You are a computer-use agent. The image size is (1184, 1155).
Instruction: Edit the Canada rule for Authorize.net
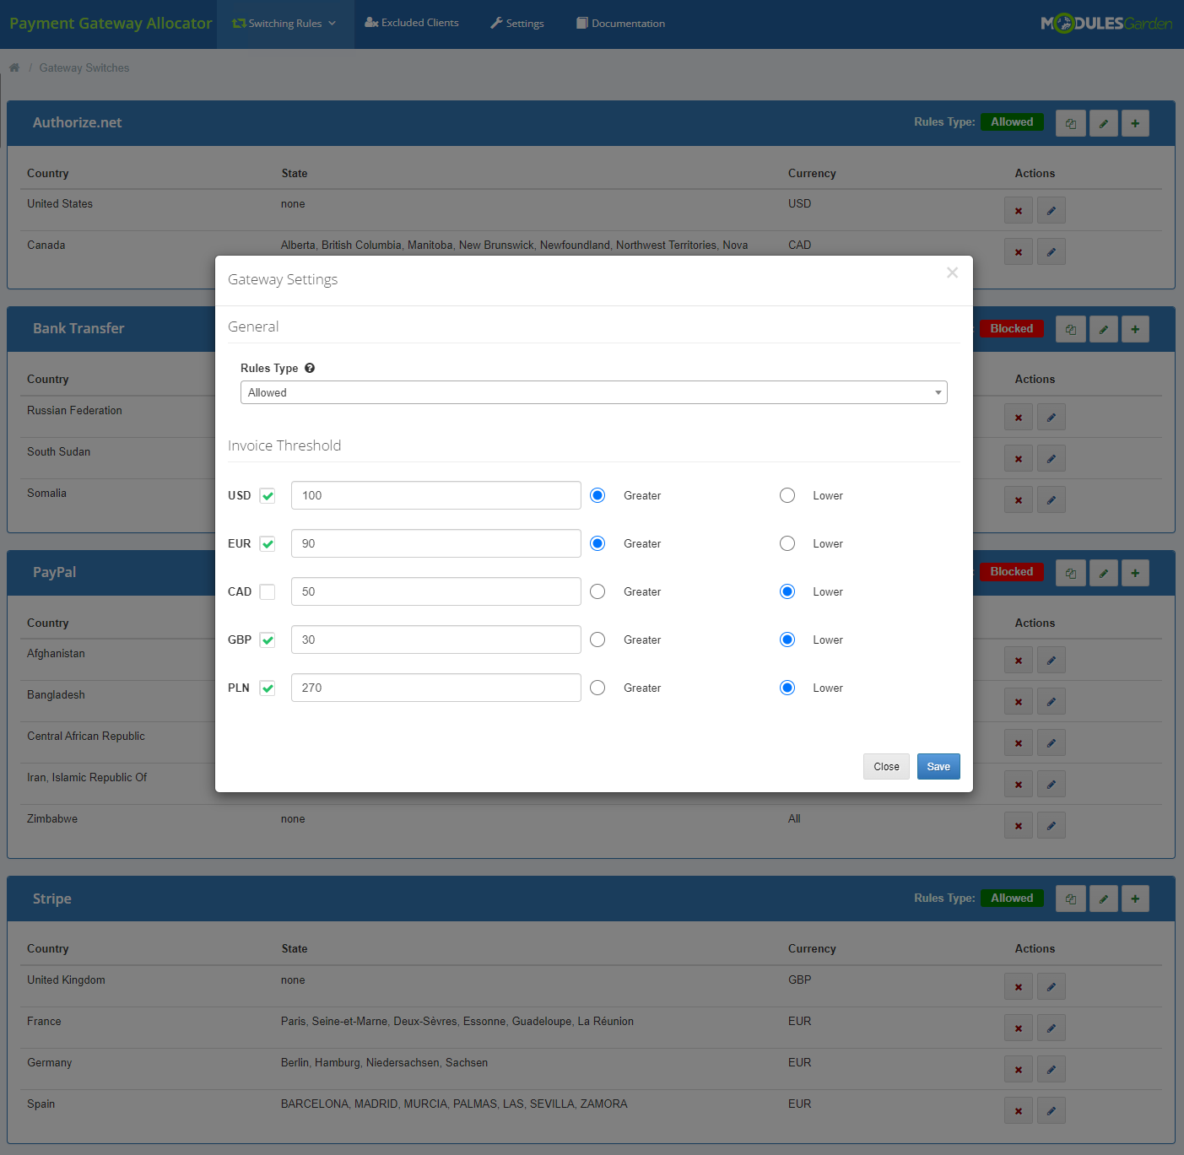coord(1051,251)
